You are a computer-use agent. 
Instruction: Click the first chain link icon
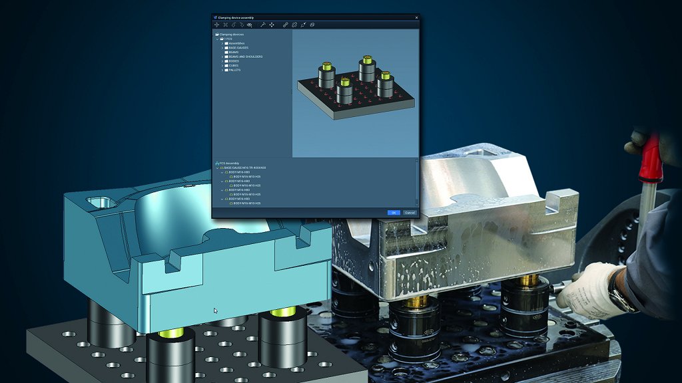pos(286,25)
